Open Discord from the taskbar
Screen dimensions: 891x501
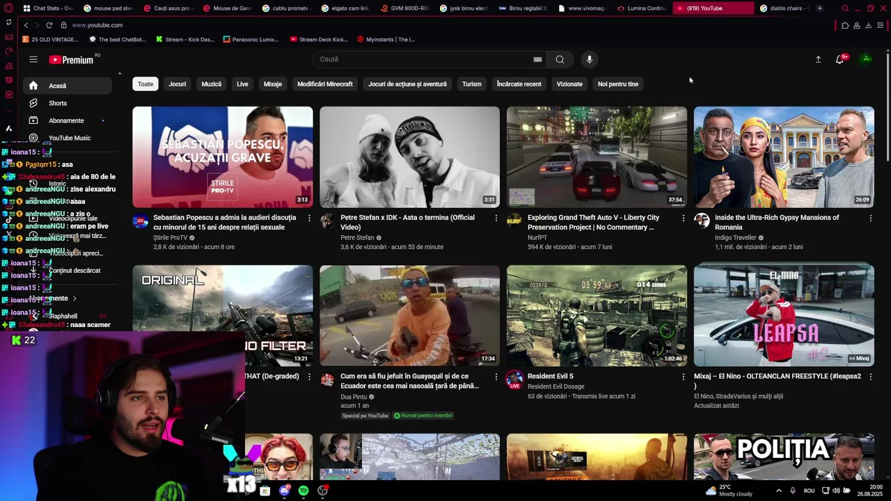[284, 491]
